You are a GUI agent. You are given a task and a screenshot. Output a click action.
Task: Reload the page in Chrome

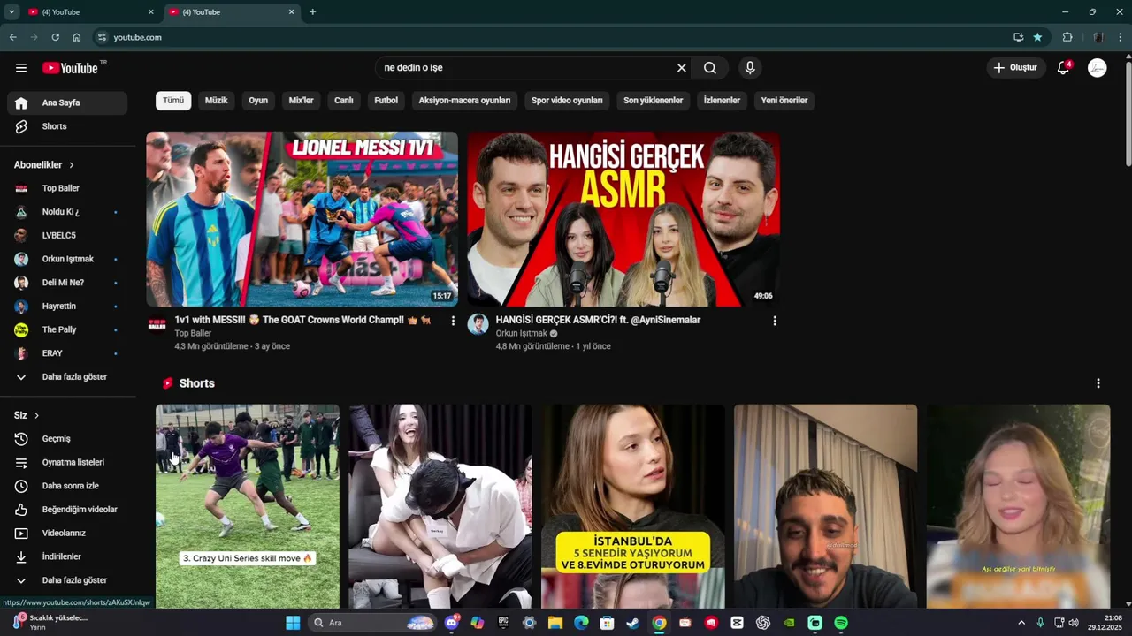tap(55, 37)
